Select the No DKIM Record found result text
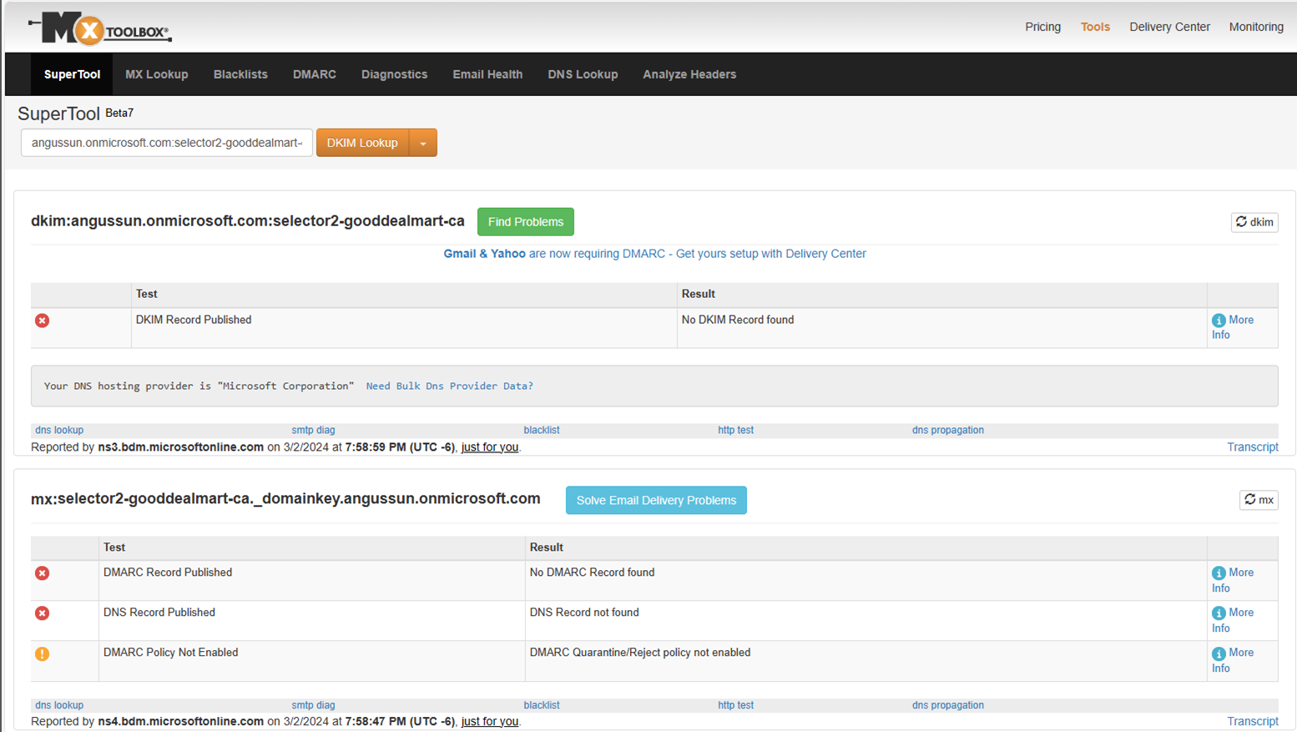The width and height of the screenshot is (1297, 732). pyautogui.click(x=738, y=320)
